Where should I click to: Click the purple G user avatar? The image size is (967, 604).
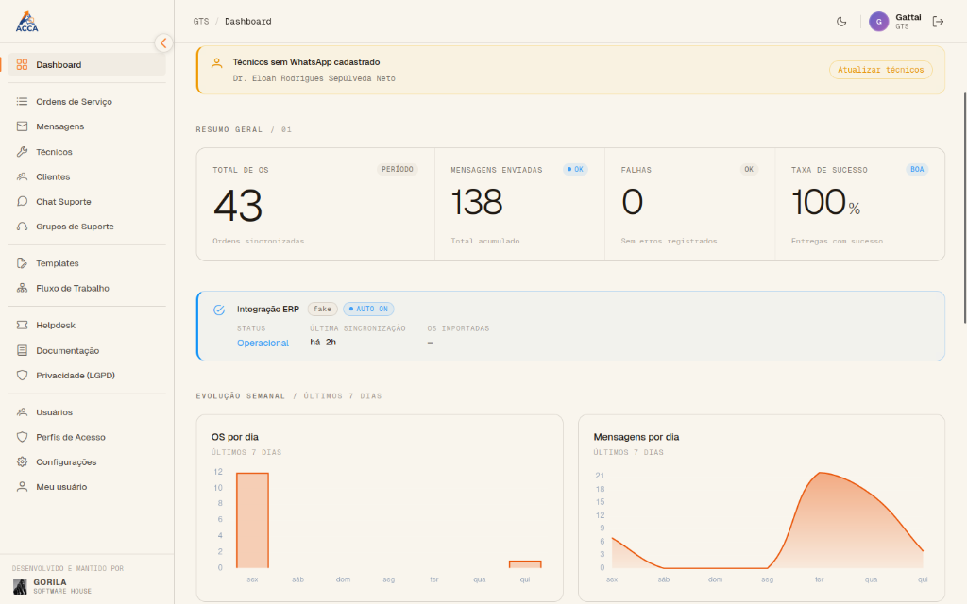click(879, 22)
